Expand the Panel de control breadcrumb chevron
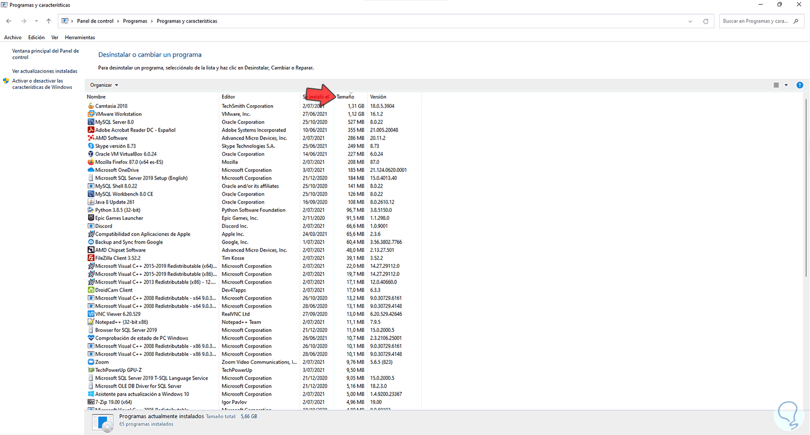 [118, 22]
